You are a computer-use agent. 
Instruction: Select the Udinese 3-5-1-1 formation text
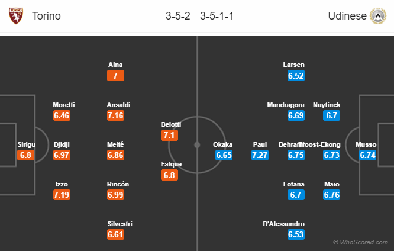[217, 16]
